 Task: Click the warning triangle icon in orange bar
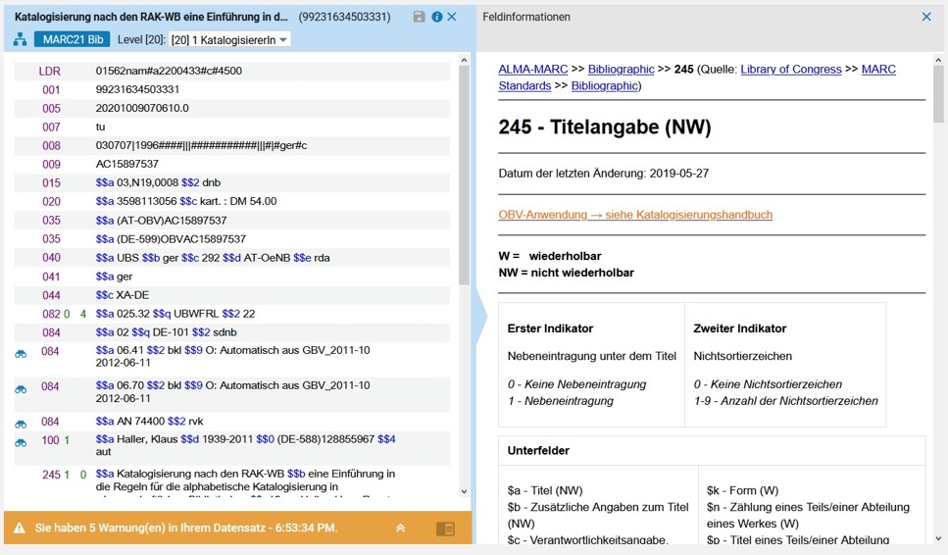tap(20, 528)
